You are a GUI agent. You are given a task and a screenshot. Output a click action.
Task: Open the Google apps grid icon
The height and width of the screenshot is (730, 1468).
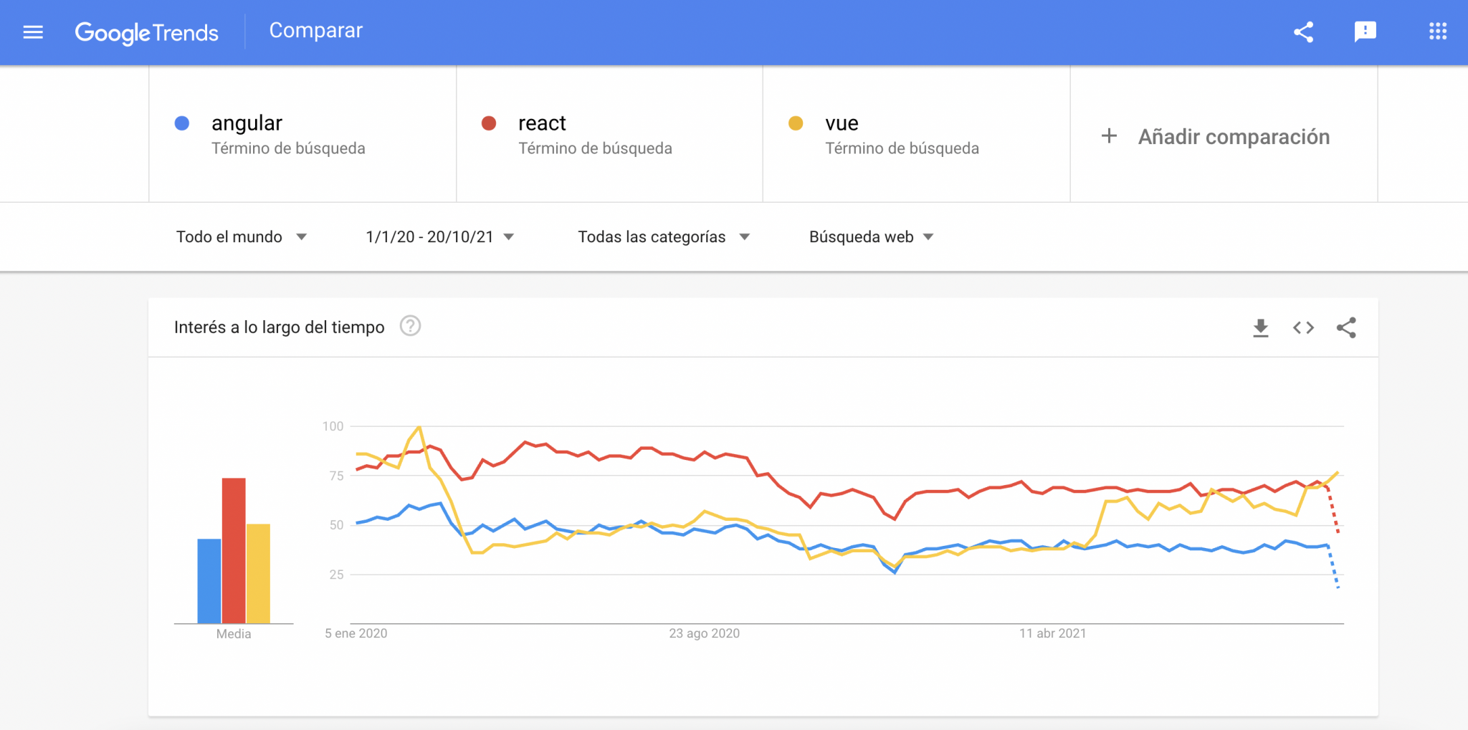[x=1438, y=32]
